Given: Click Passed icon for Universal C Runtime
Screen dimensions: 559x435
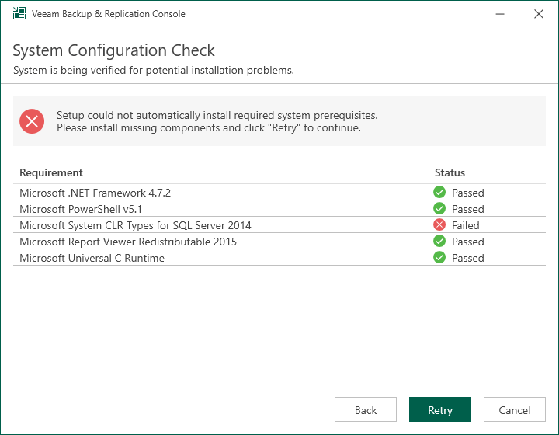Looking at the screenshot, I should (439, 258).
